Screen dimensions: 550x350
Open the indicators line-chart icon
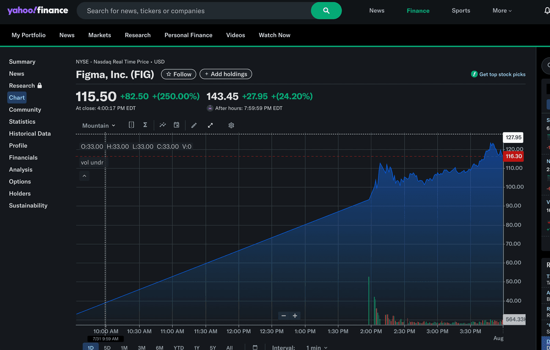(163, 125)
